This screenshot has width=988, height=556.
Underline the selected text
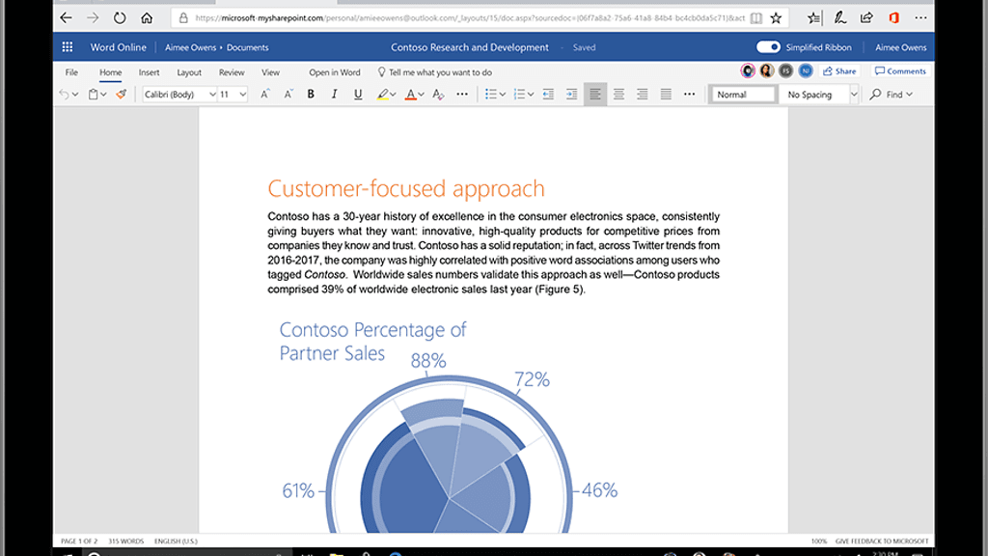point(358,95)
